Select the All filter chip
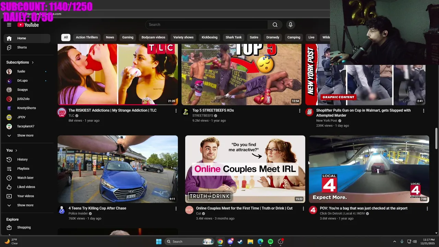The height and width of the screenshot is (247, 439). point(66,37)
